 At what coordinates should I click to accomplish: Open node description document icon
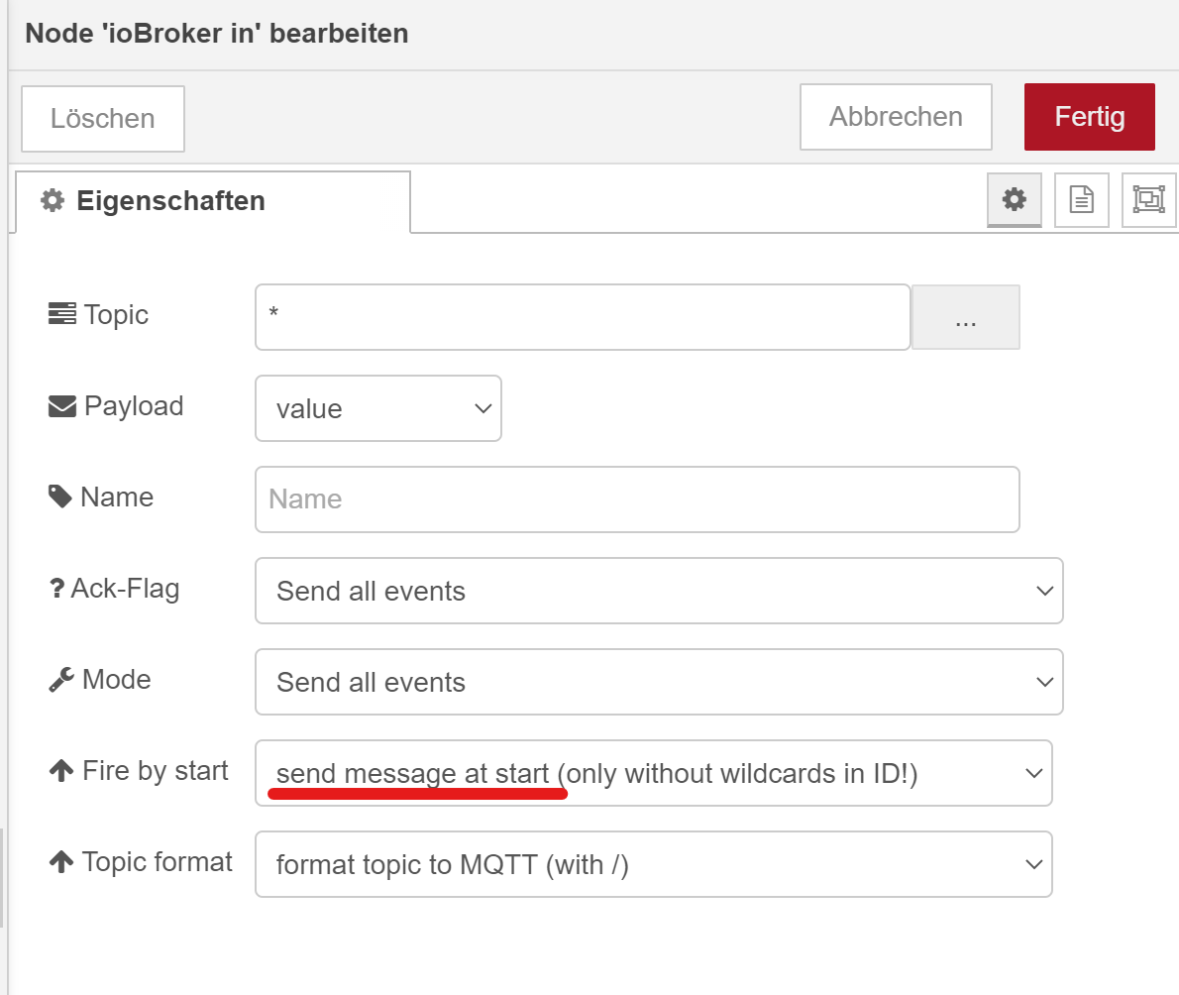click(x=1081, y=199)
